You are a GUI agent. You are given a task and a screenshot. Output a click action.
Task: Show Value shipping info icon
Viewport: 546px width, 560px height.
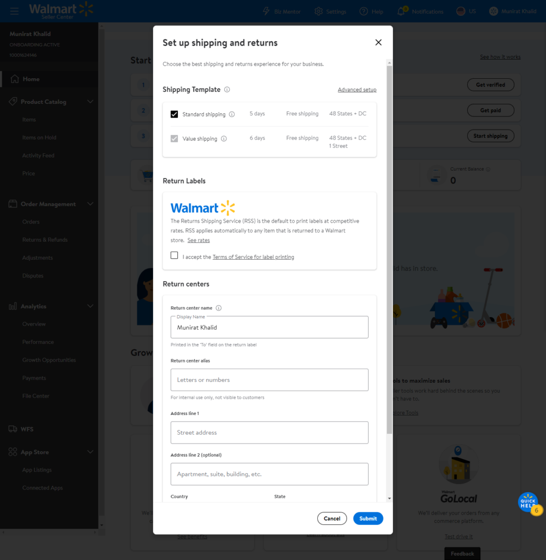pos(224,138)
